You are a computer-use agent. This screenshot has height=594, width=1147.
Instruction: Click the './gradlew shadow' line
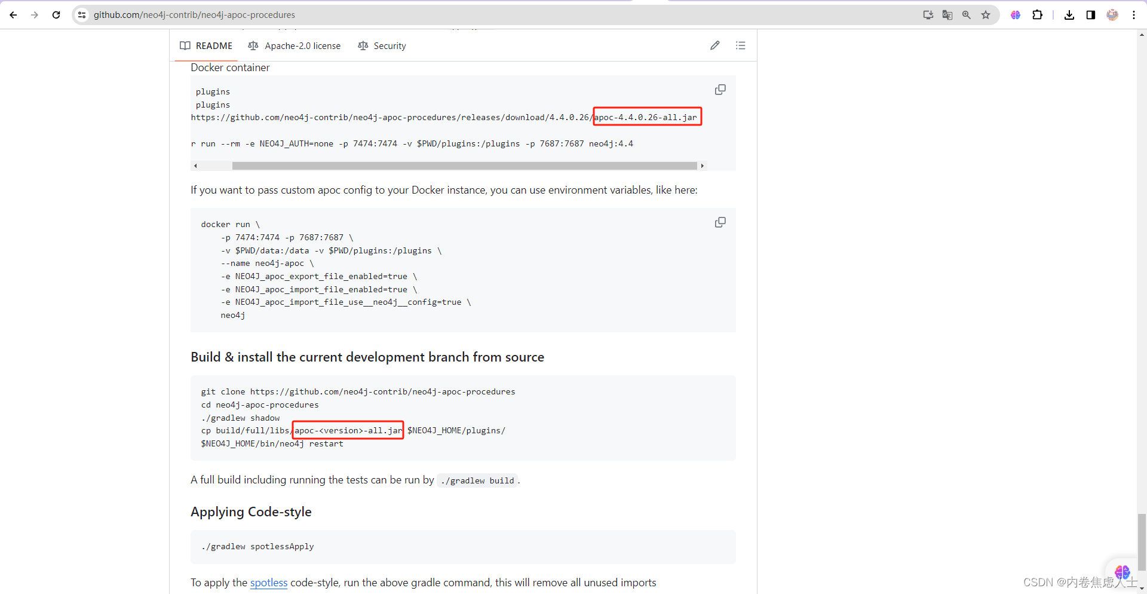click(240, 418)
